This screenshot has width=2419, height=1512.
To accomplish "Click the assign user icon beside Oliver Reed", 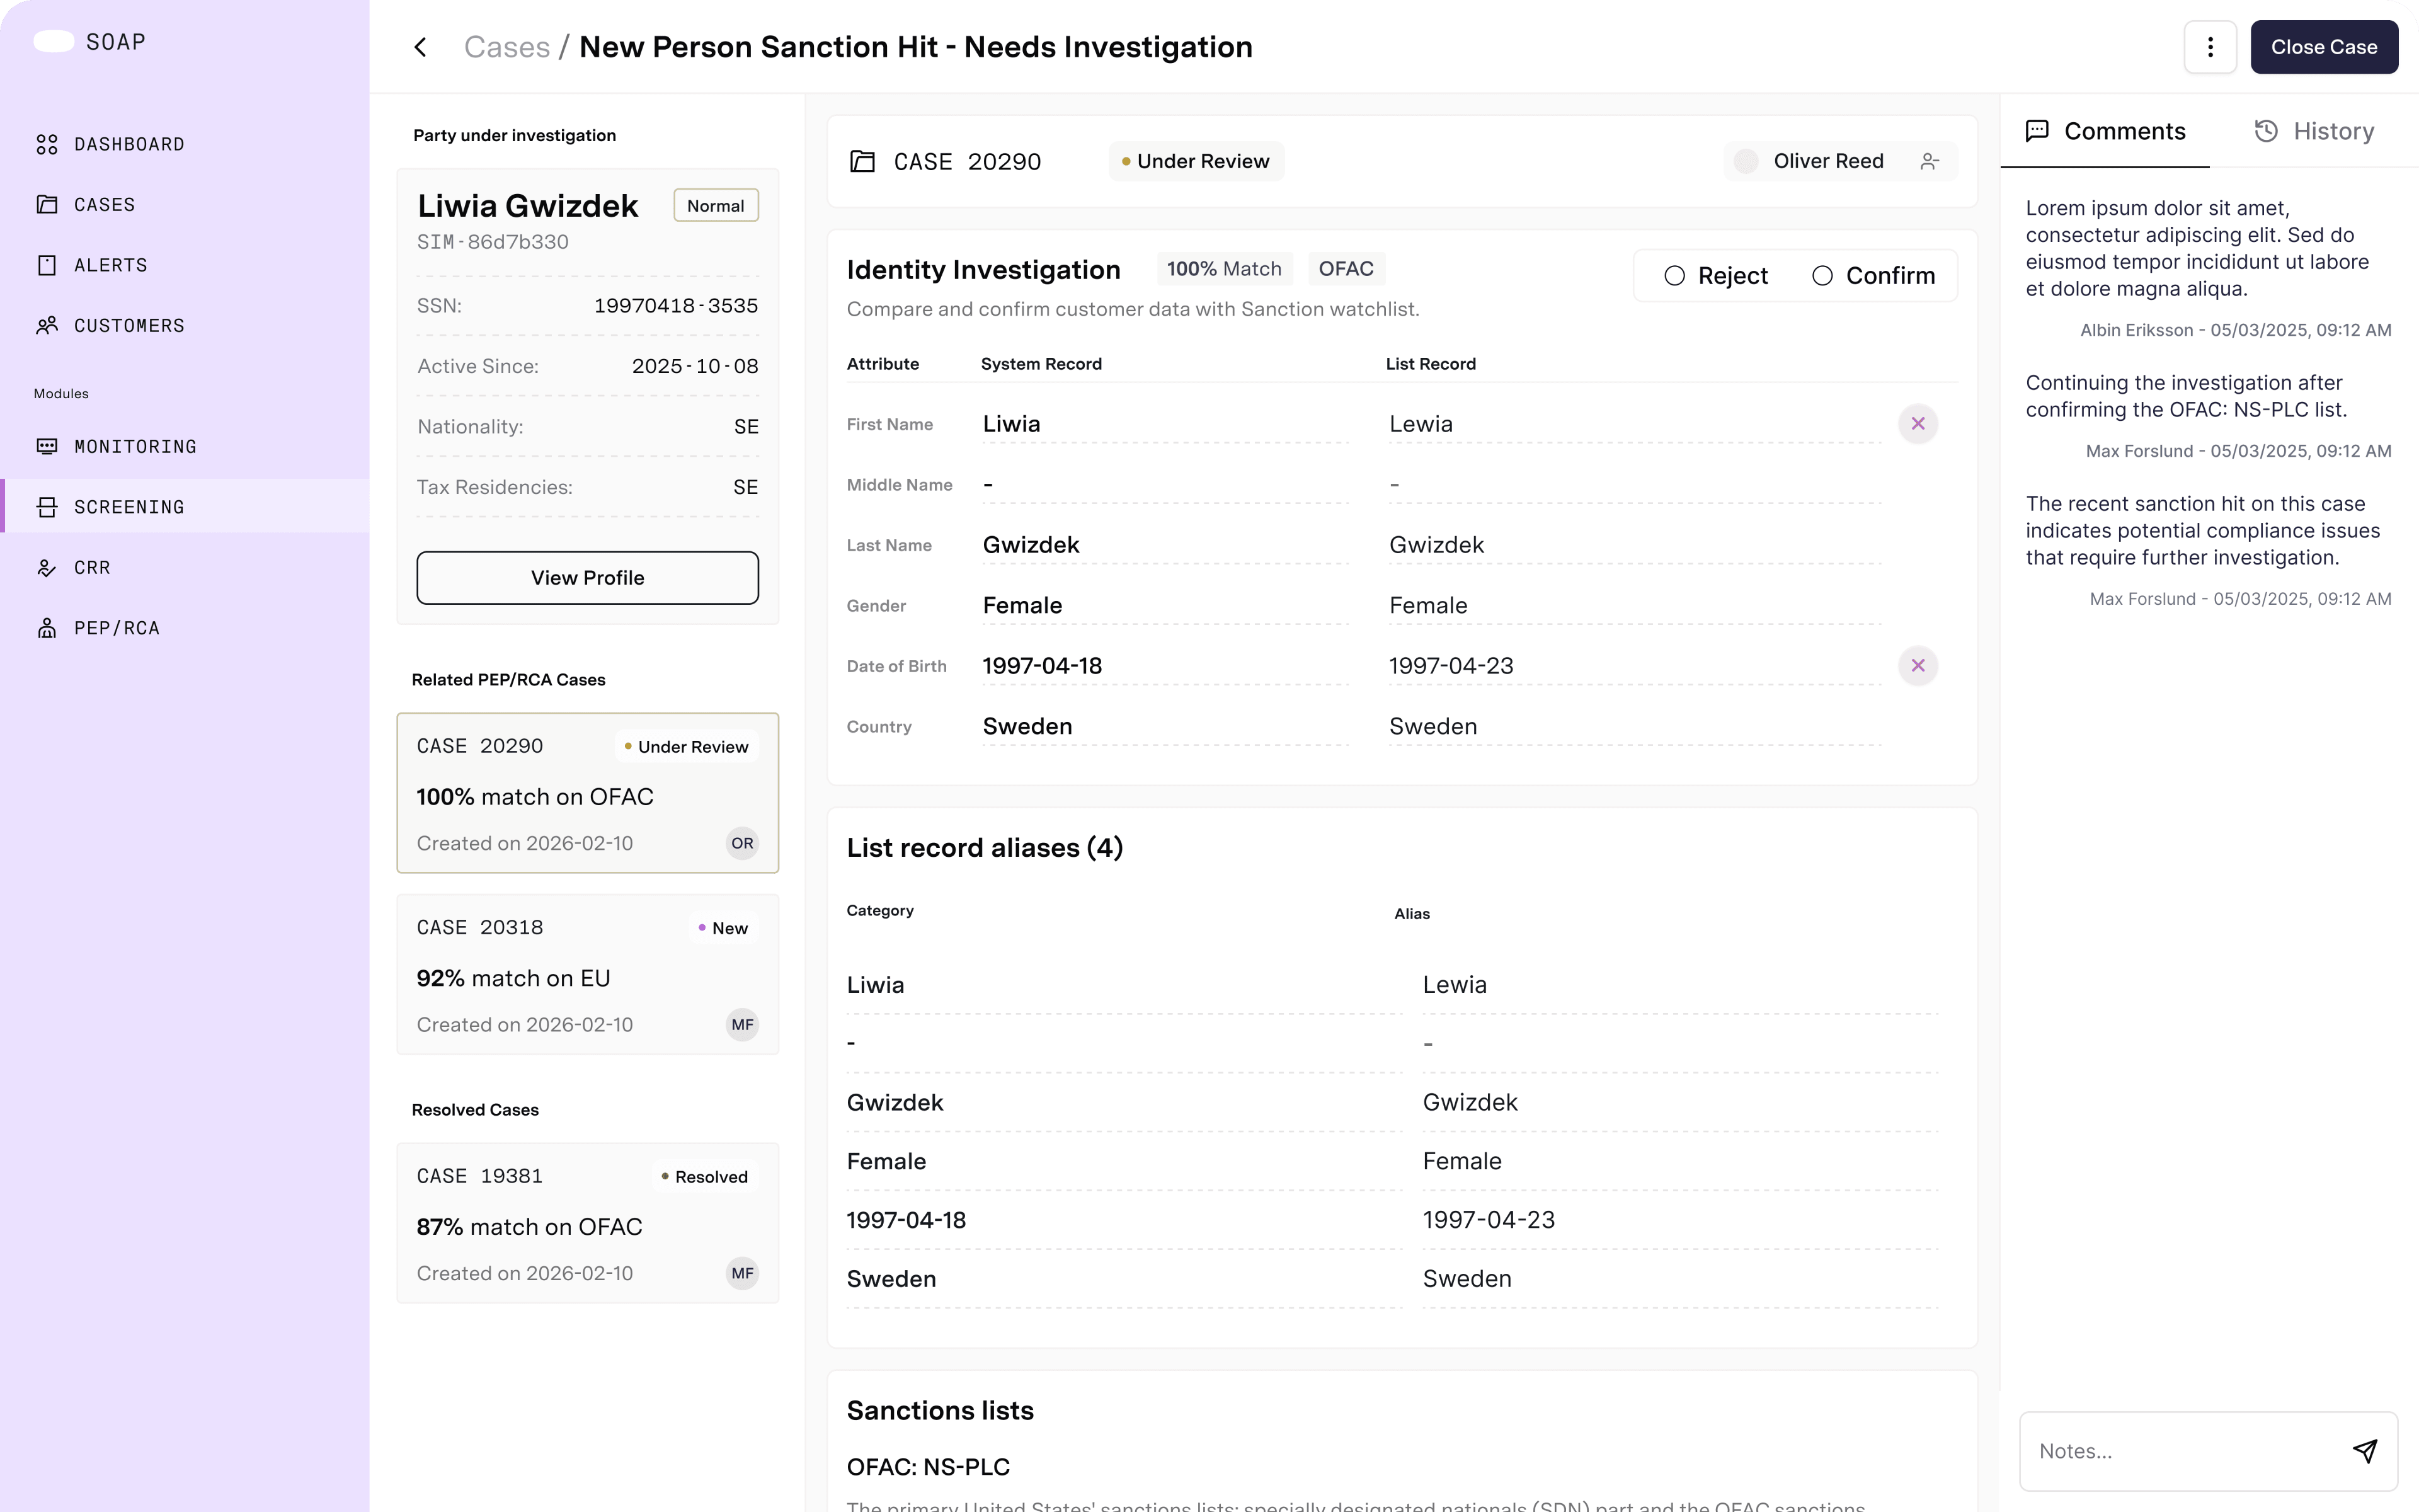I will tap(1929, 162).
